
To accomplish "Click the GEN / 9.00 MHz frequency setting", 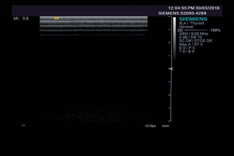I will pyautogui.click(x=193, y=34).
